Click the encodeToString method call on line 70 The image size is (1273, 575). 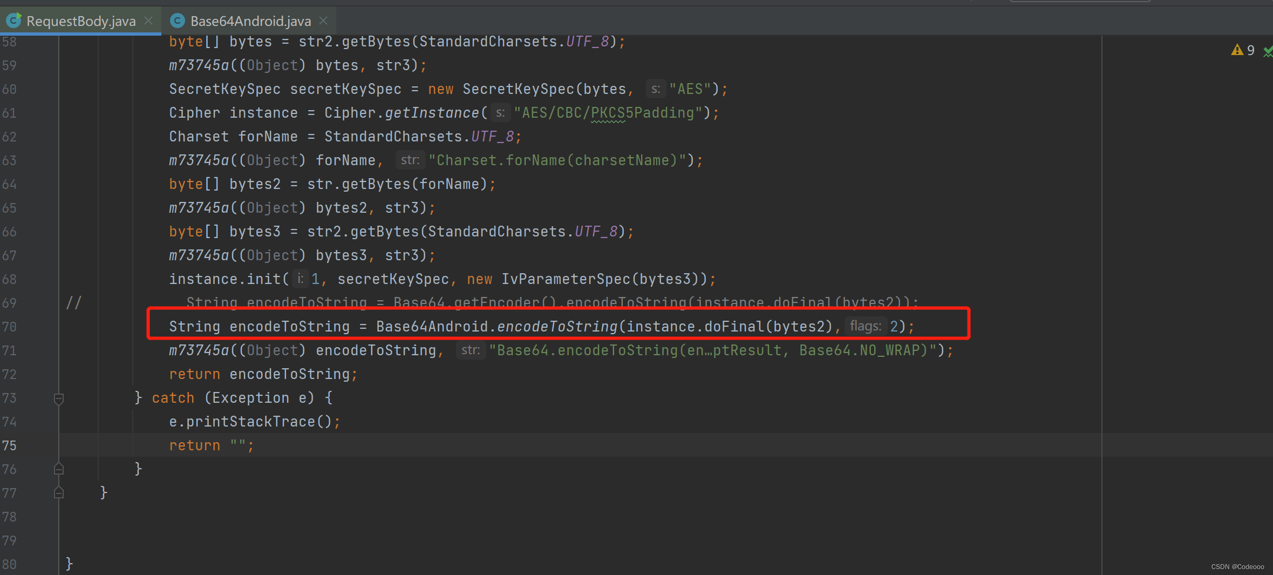(x=557, y=327)
